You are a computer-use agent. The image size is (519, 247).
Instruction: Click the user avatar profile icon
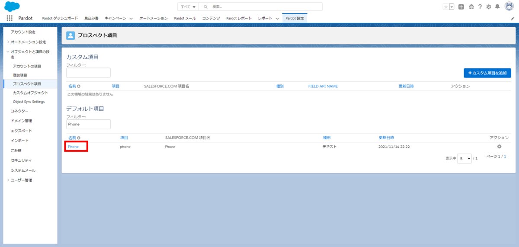click(x=509, y=6)
